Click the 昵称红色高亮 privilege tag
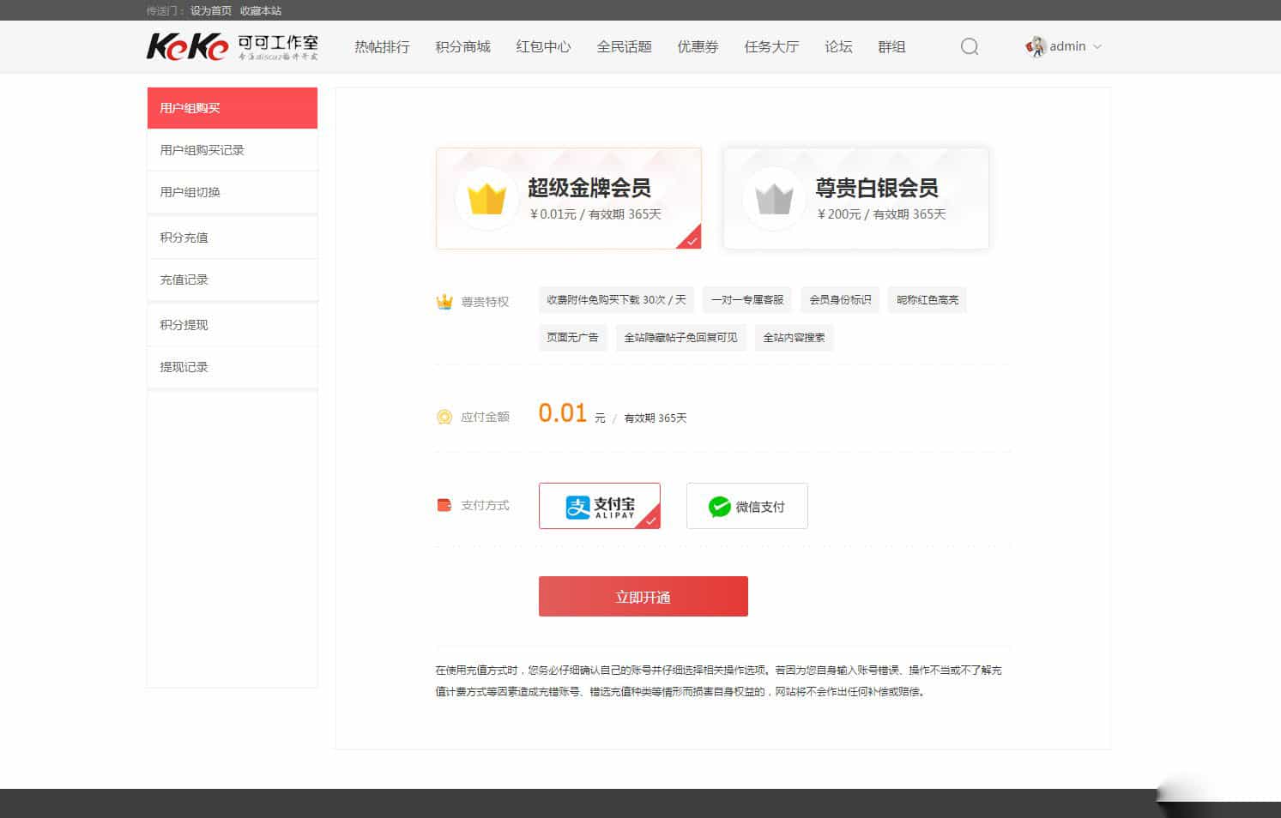Screen dimensions: 1281x818 pos(928,300)
